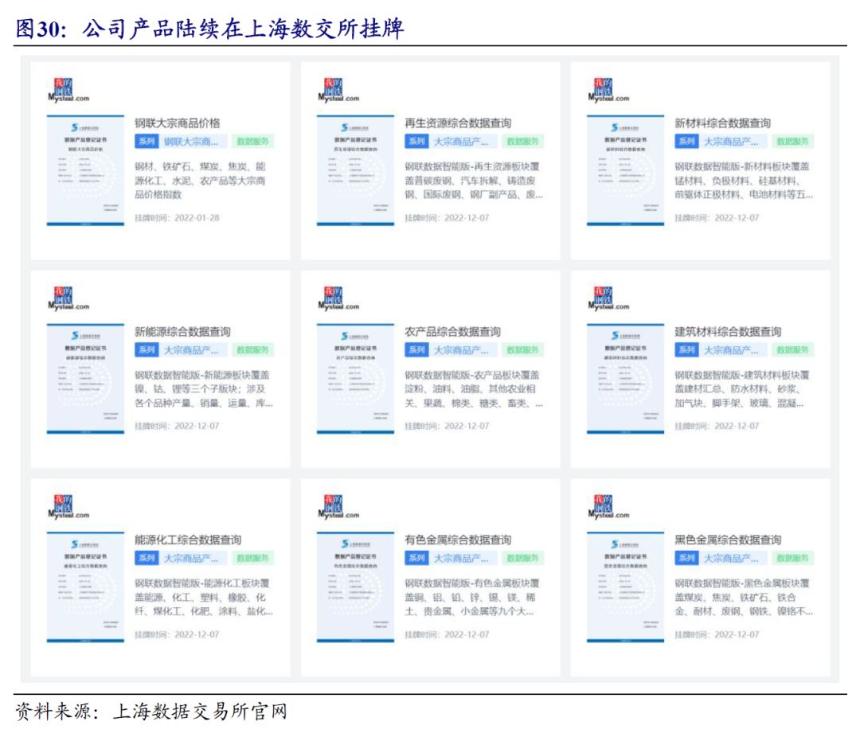
Task: Click Mysteel logo on 再生资源综合数据查询 card
Action: click(x=338, y=91)
